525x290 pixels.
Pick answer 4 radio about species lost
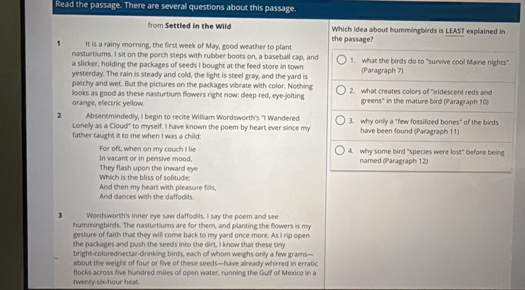[x=340, y=151]
